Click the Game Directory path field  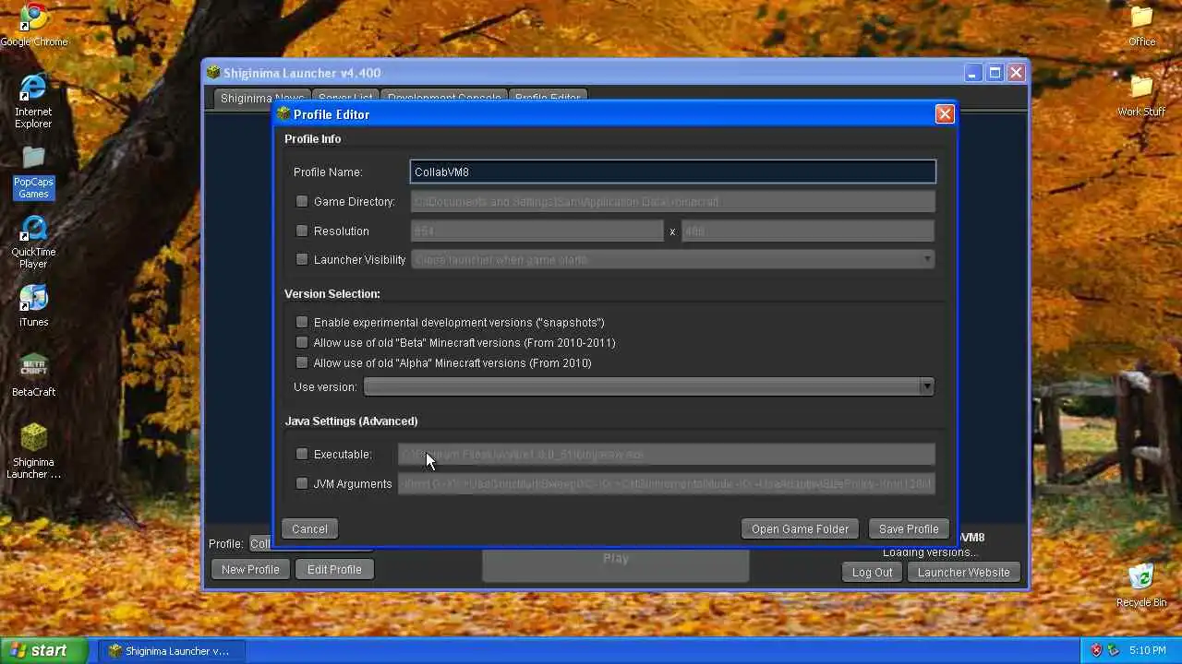(x=673, y=201)
